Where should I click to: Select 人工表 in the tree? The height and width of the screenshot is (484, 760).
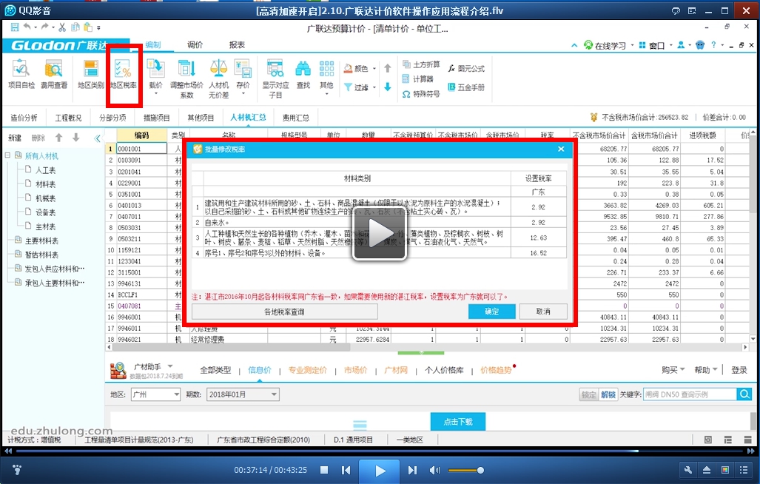pos(45,170)
